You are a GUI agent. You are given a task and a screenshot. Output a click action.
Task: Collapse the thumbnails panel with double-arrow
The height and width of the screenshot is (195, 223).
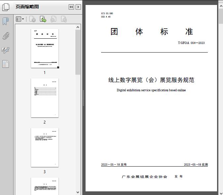click(x=71, y=7)
